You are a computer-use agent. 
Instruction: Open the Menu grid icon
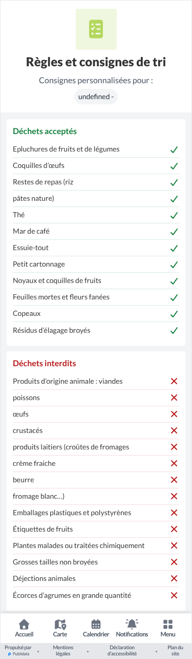point(168,624)
